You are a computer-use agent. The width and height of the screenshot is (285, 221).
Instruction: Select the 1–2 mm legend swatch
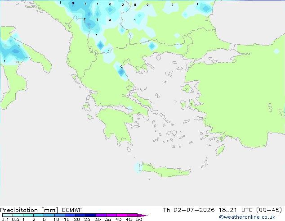tap(28, 215)
